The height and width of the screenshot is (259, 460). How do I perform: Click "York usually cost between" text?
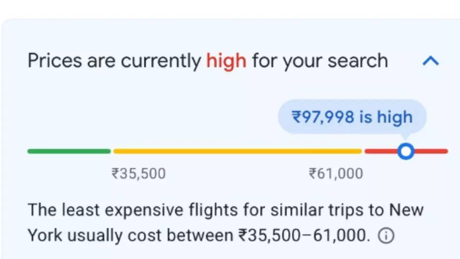tap(130, 236)
